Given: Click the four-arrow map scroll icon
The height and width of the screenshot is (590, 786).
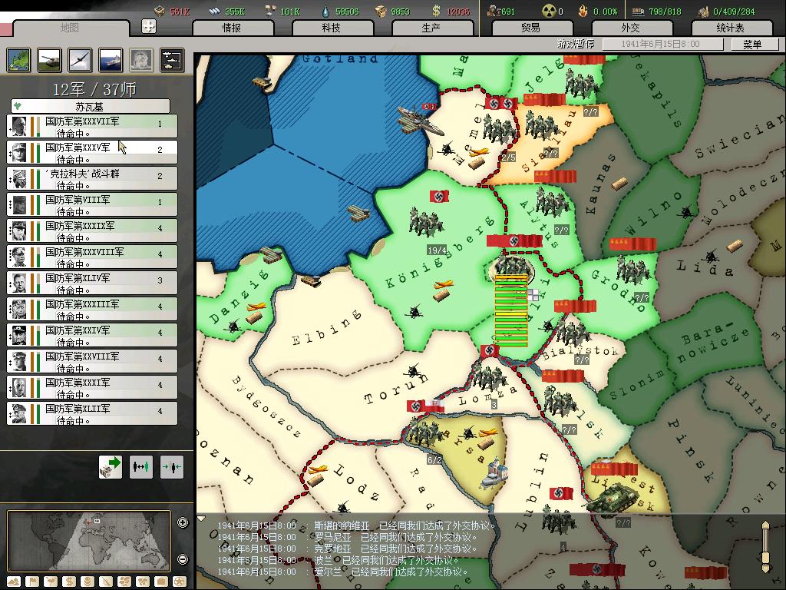Looking at the screenshot, I should (x=149, y=26).
